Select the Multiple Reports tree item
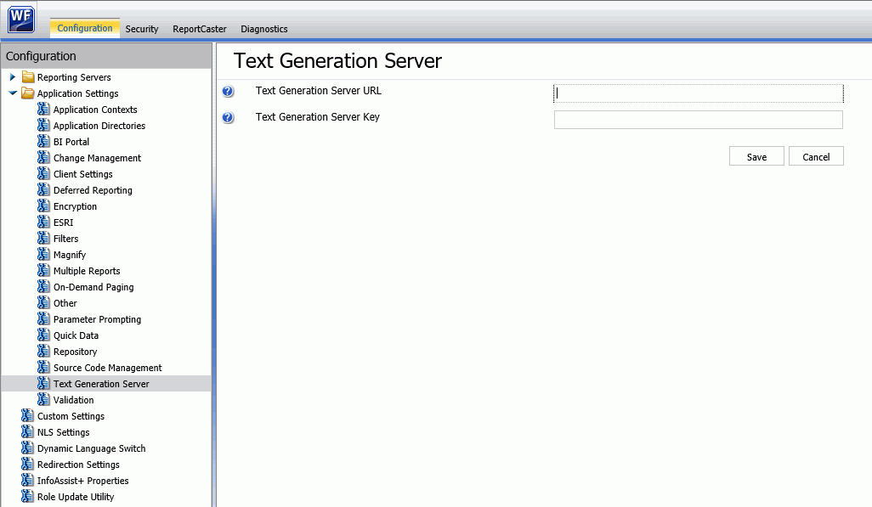This screenshot has width=872, height=507. click(x=87, y=271)
